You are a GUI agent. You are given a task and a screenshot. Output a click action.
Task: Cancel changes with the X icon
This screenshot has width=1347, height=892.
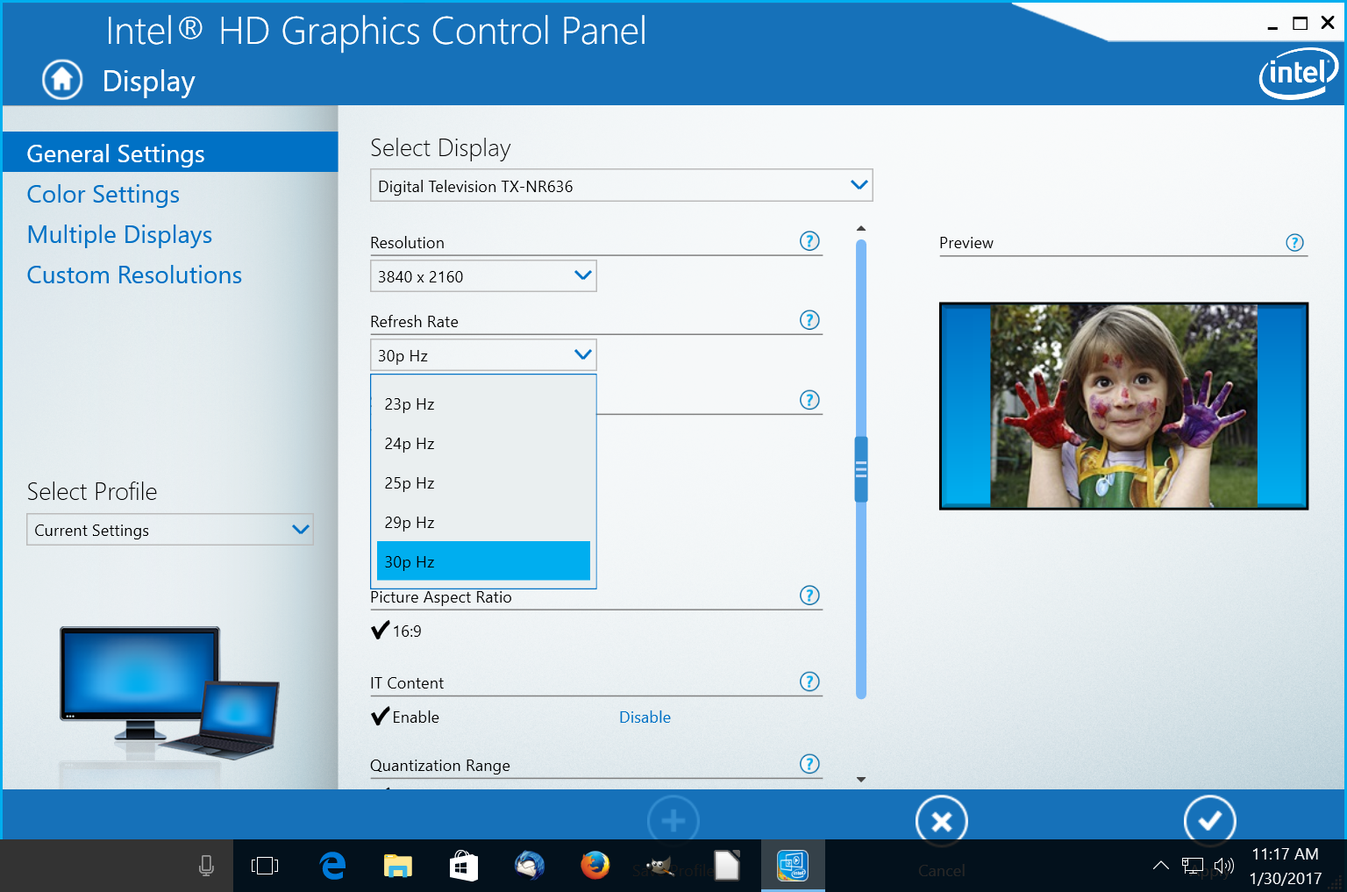pyautogui.click(x=942, y=821)
